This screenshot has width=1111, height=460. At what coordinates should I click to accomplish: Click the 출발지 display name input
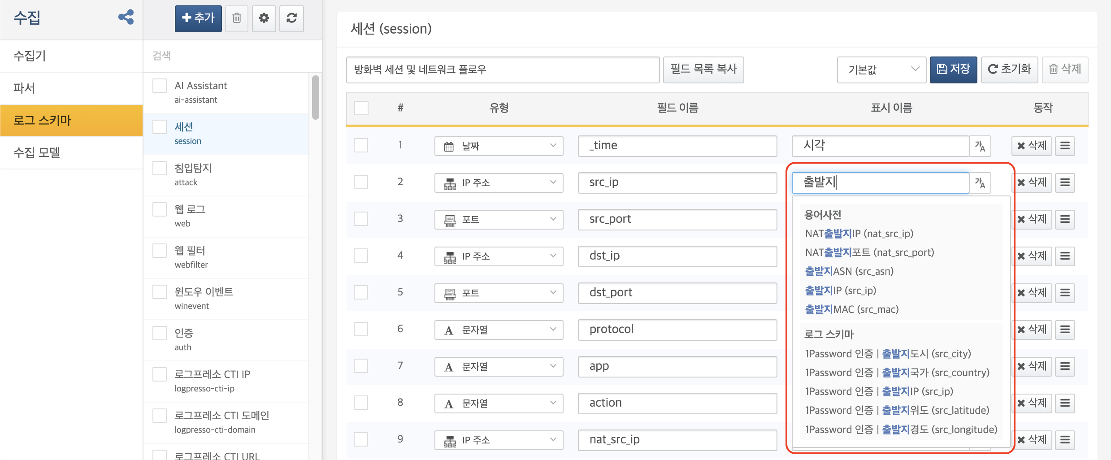pyautogui.click(x=881, y=182)
